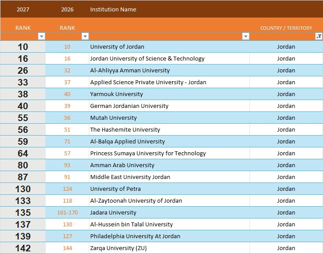The image size is (323, 254).
Task: Select the 2027 rank cell showing 142
Action: (x=22, y=248)
